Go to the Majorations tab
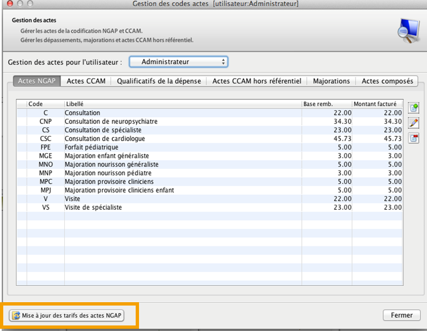Viewport: 427px width, 331px height. click(x=331, y=81)
